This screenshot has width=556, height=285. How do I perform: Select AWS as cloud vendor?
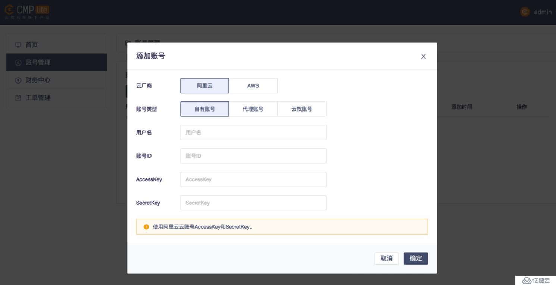(x=253, y=85)
